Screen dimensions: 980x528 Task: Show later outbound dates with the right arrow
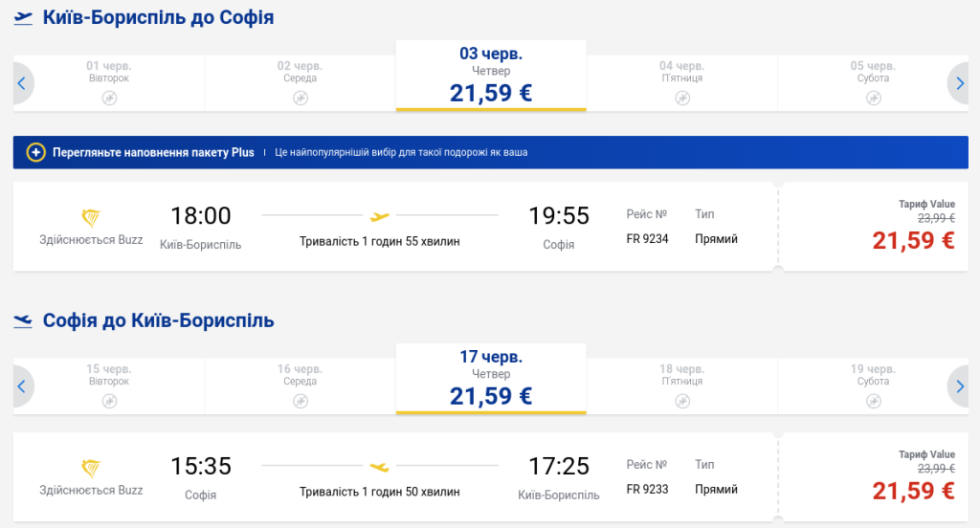[959, 83]
